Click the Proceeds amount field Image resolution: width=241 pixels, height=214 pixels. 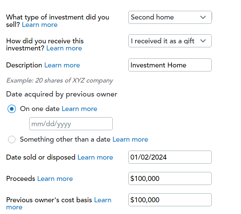(170, 178)
